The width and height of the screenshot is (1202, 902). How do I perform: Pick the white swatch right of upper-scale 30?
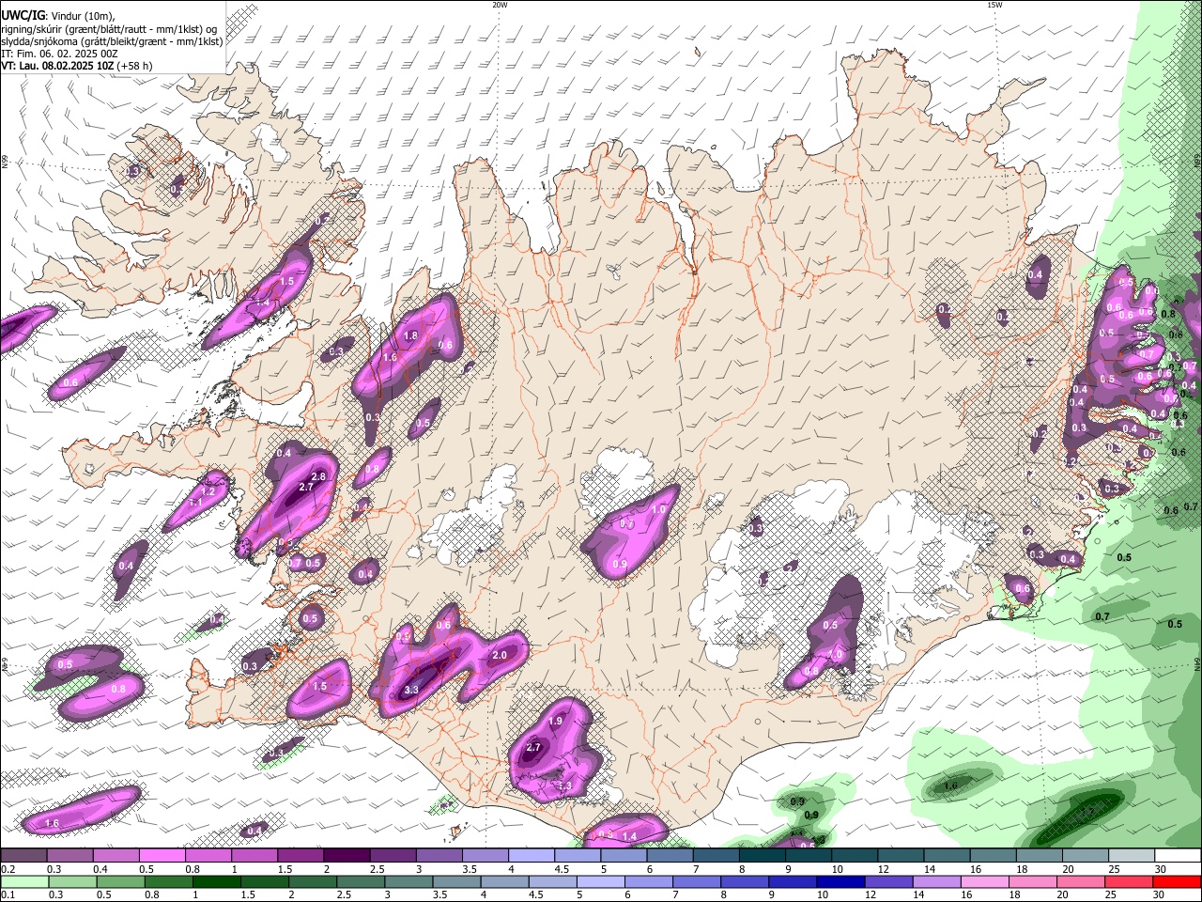1179,855
